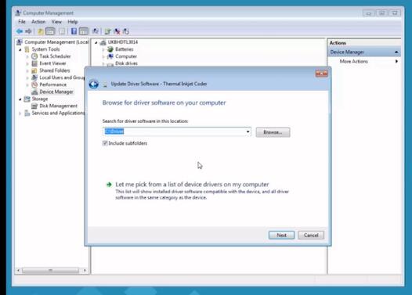Image resolution: width=412 pixels, height=295 pixels.
Task: Click the Forward arrow in Computer Management toolbar
Action: pos(28,31)
